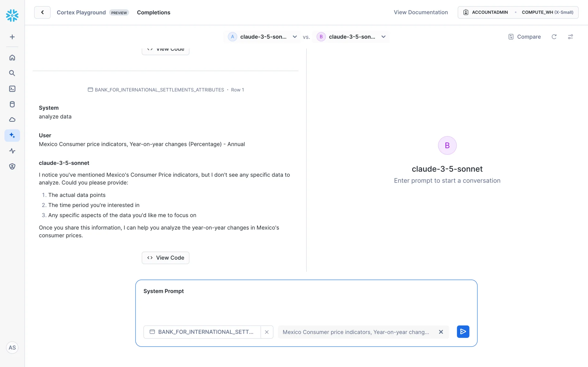Remove the BANK_FOR_INTERNATIONAL_SETT table selection
Screen dimensions: 588x367
267,332
